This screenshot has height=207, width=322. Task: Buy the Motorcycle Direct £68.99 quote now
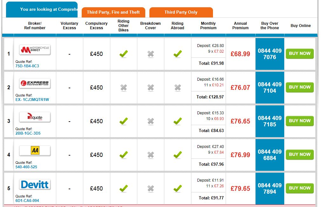tap(300, 54)
